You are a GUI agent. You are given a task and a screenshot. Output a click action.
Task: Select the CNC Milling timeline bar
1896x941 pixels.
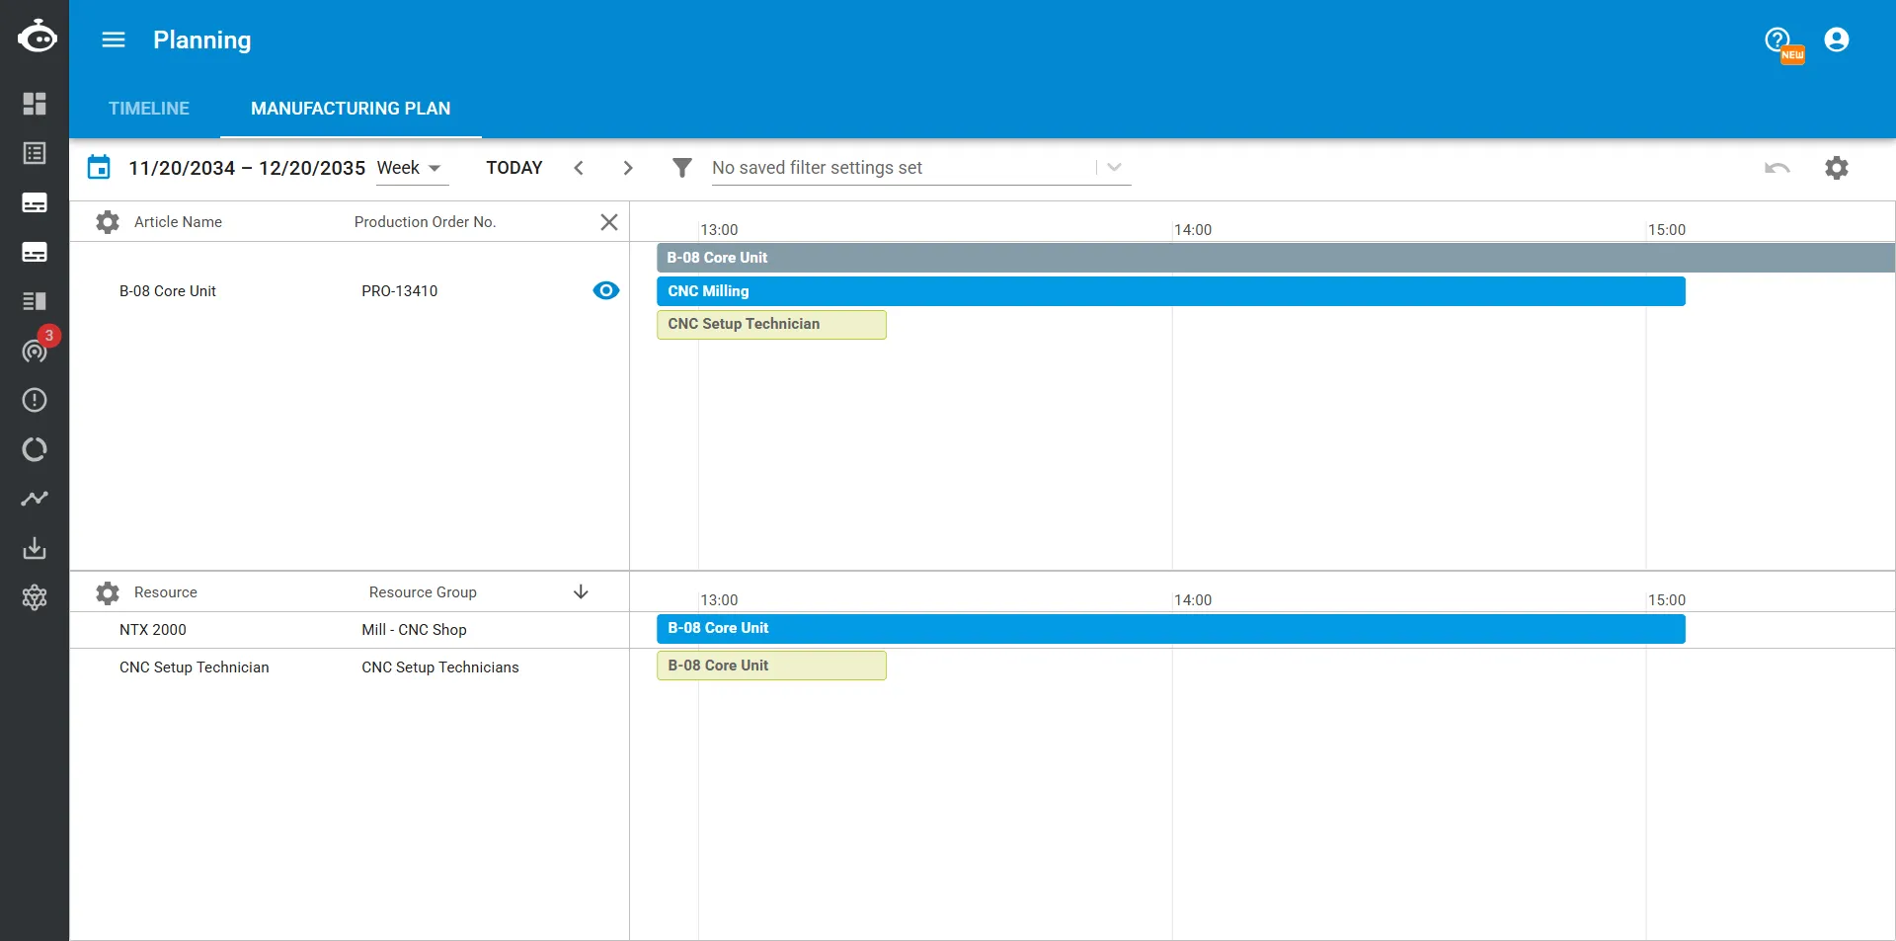(1171, 291)
